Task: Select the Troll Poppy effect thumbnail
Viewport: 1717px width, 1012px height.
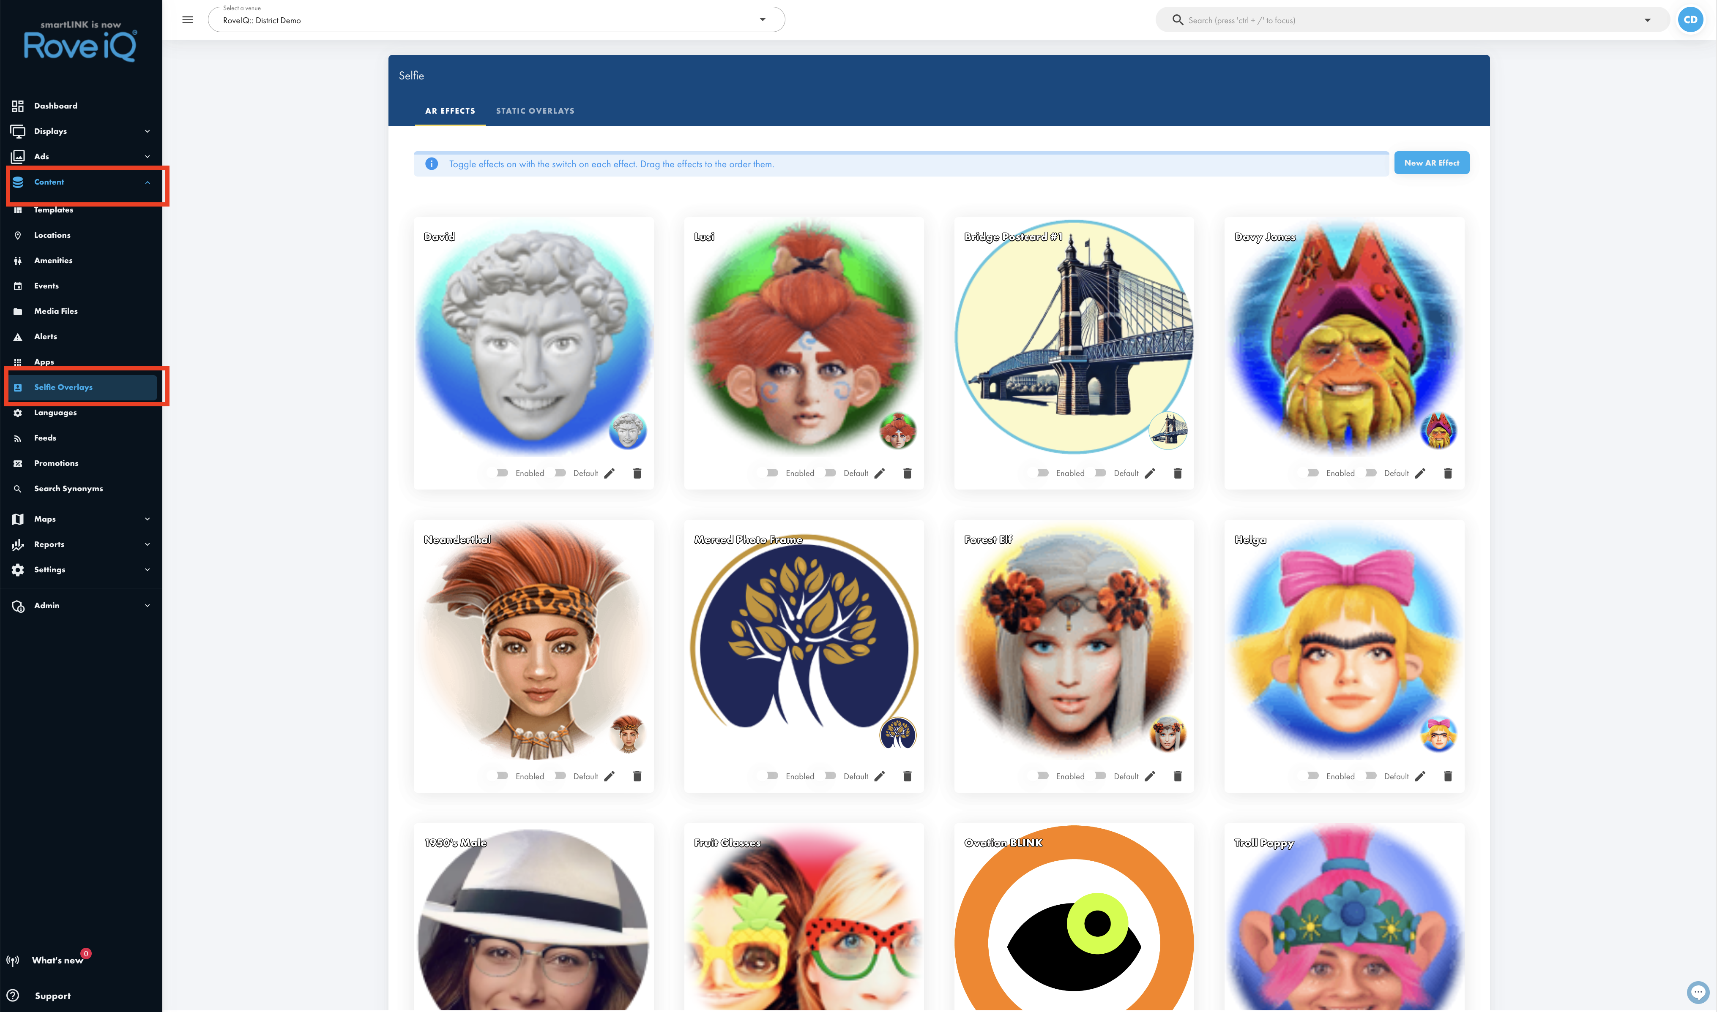Action: [x=1344, y=917]
